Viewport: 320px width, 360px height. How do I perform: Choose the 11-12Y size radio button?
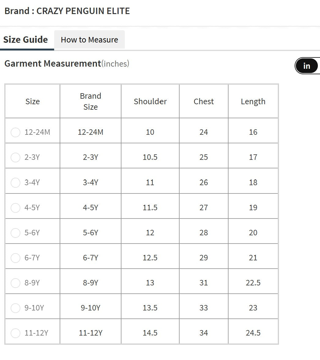[x=15, y=333]
